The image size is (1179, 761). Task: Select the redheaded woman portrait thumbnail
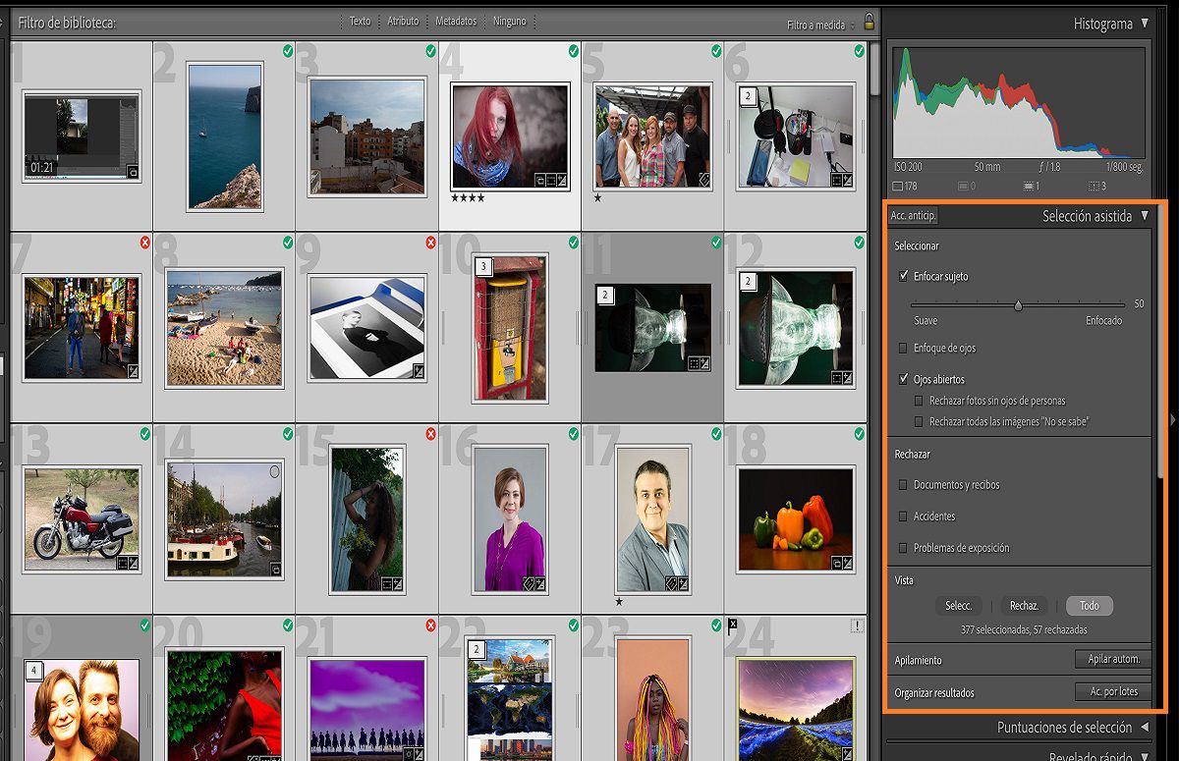[x=509, y=137]
